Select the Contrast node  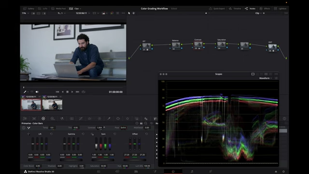click(198, 45)
